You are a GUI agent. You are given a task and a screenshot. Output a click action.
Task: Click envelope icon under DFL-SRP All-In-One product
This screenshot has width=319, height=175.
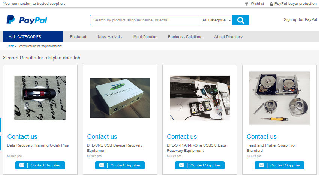pos(181,165)
